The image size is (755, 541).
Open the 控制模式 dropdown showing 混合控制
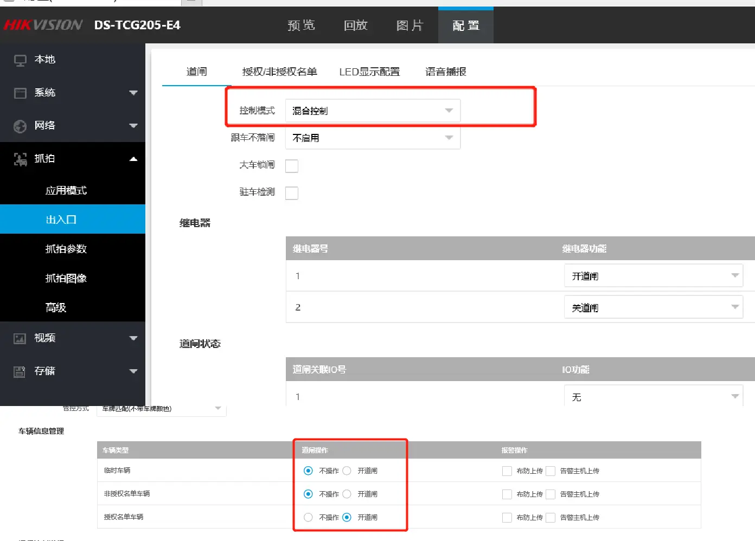point(373,111)
